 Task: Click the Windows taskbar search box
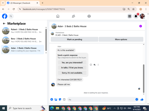(x=28, y=108)
